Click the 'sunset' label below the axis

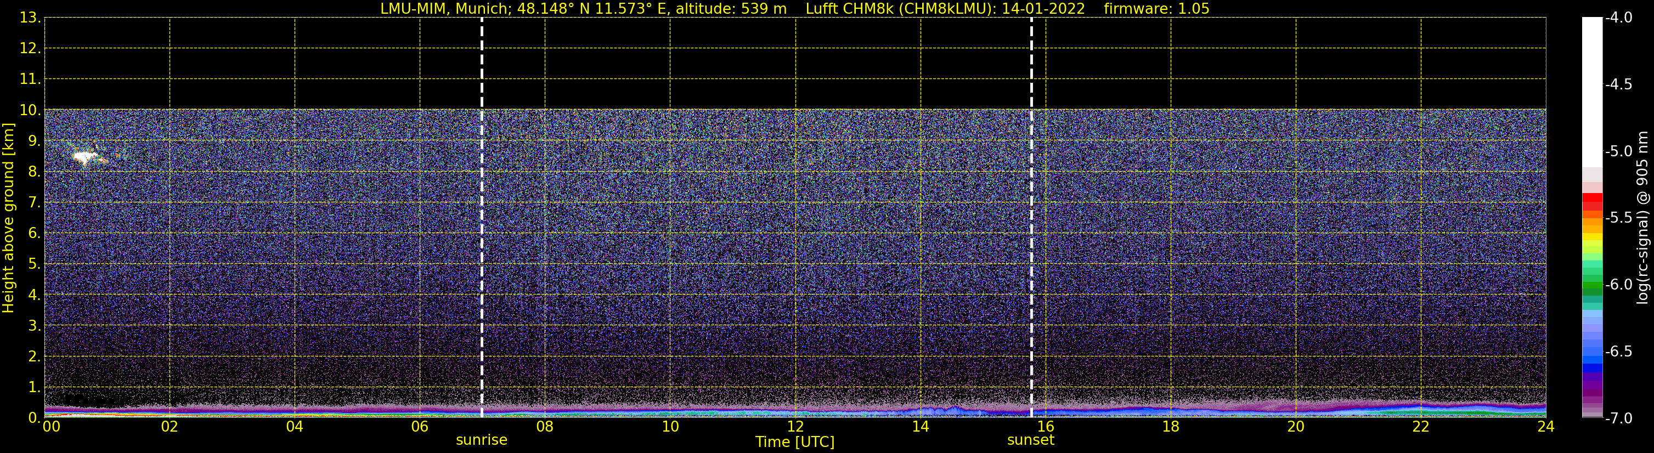[x=1031, y=440]
